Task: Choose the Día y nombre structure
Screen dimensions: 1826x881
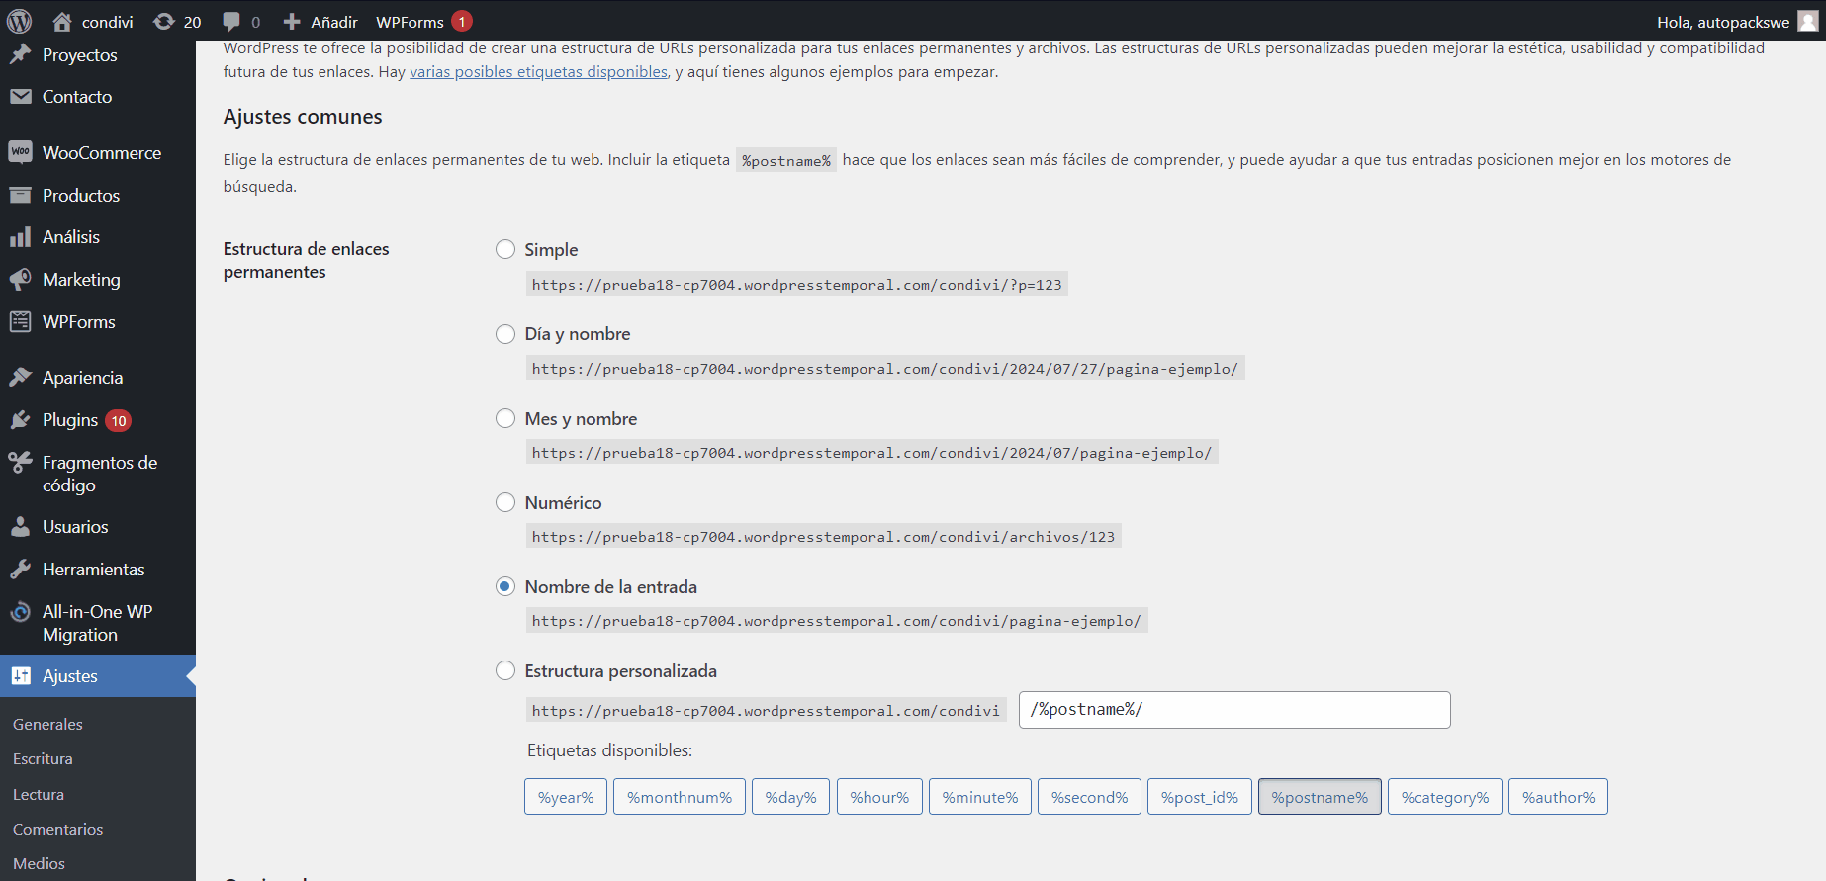Action: pyautogui.click(x=505, y=334)
